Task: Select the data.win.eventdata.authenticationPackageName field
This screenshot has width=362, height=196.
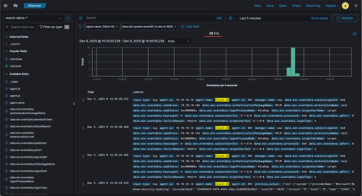Action: tap(28, 111)
